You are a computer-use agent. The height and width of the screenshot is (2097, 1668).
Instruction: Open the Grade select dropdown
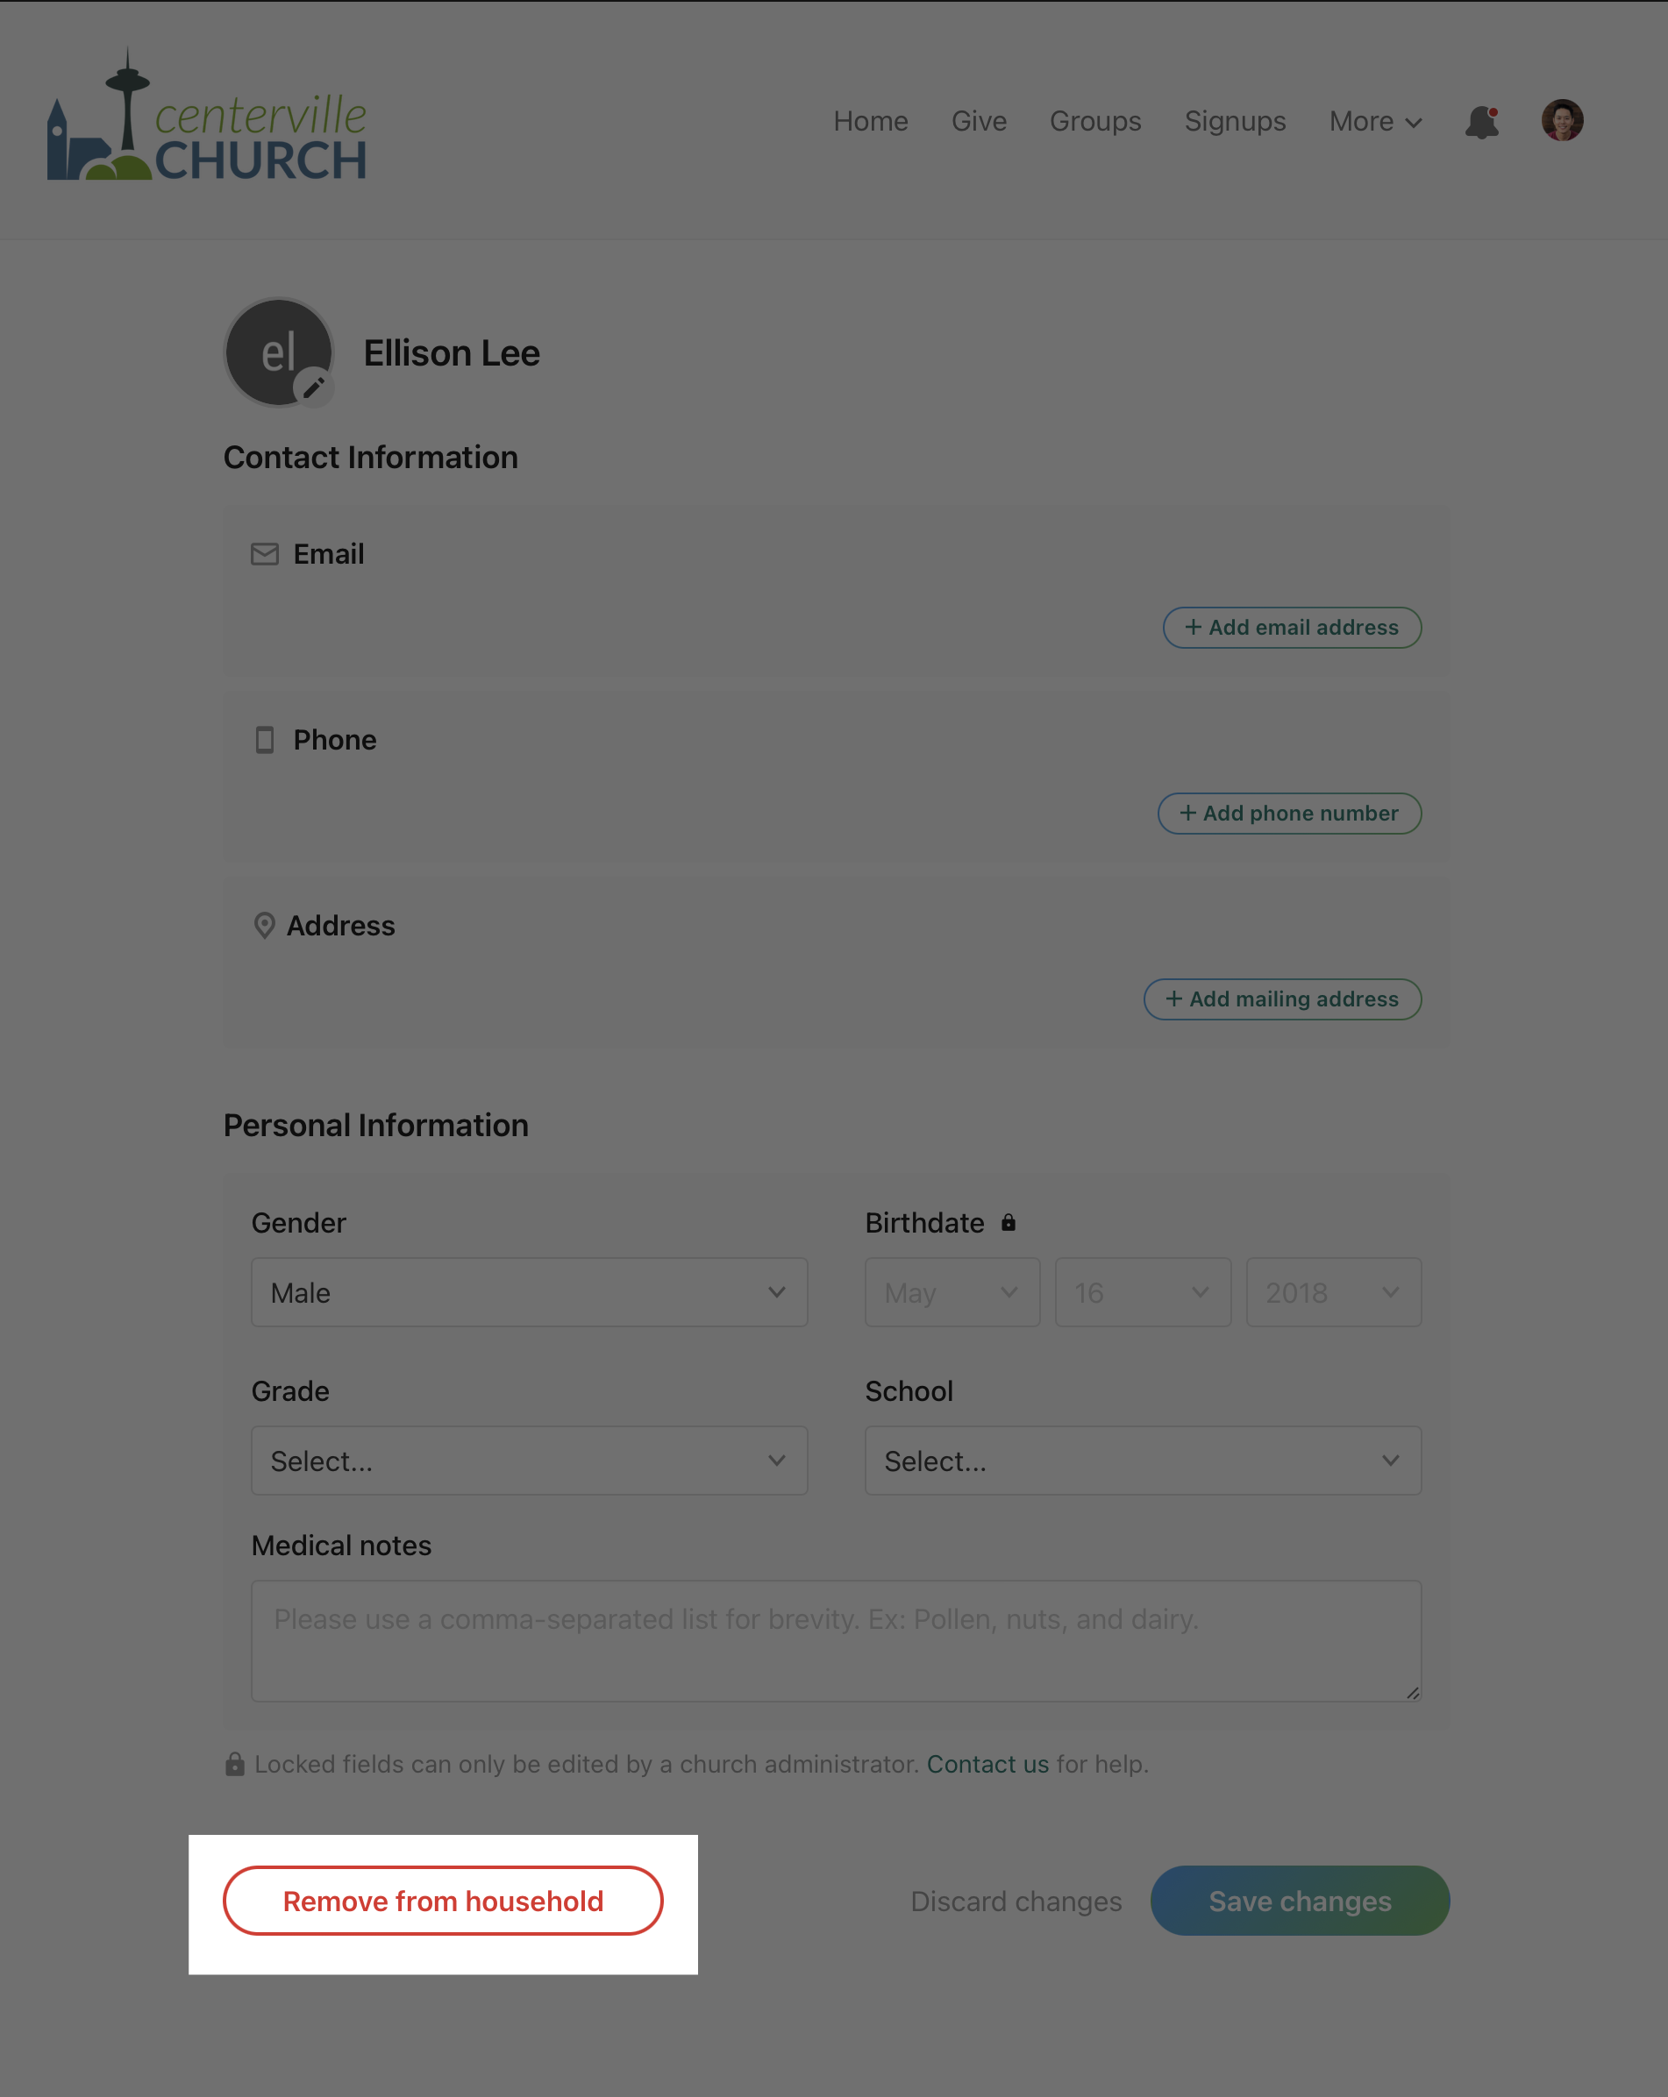coord(529,1461)
